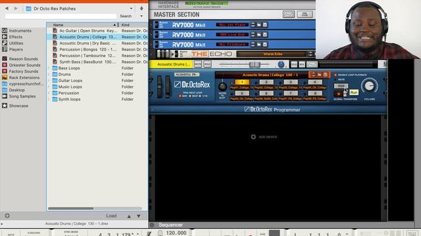Viewport: 421px width, 236px height.
Task: Go back in browser history
Action: 7,9
